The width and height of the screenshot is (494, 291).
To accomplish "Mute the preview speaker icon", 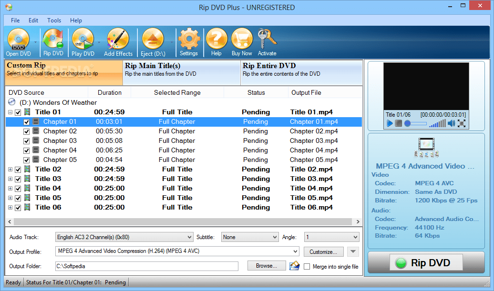I will pos(452,123).
